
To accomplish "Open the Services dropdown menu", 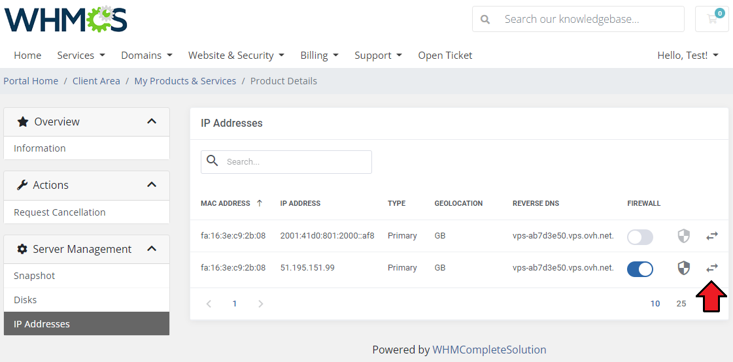I will [x=81, y=55].
